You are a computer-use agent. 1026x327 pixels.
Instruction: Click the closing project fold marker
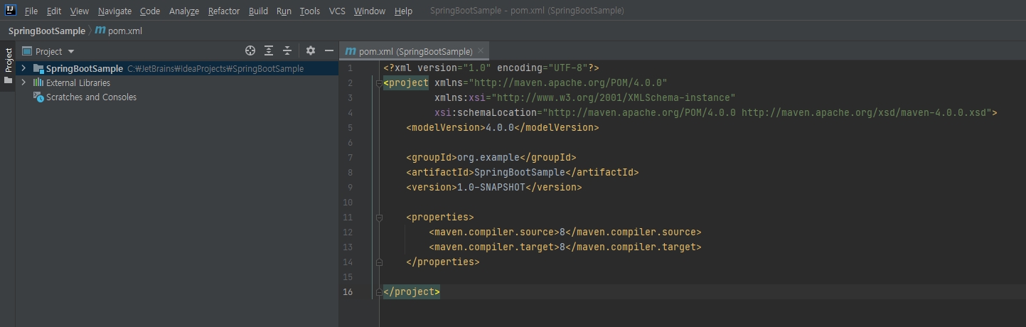[379, 292]
